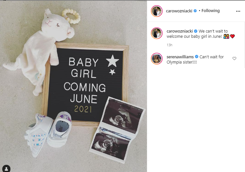Click verified badge next to serenawilliams
The height and width of the screenshot is (172, 245).
196,57
